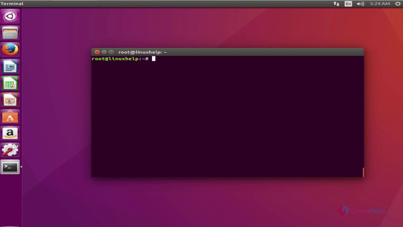Screen dimensions: 403x227
Task: Minimize the terminal window
Action: [104, 52]
